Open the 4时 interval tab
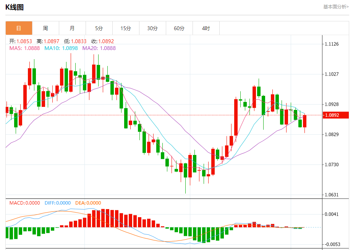The height and width of the screenshot is (250, 353). (206, 28)
